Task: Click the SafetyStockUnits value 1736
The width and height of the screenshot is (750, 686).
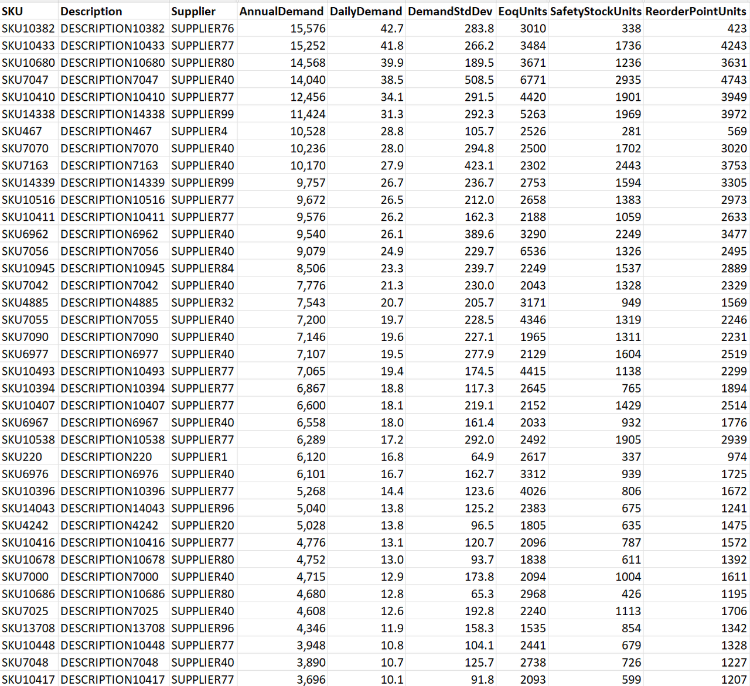Action: tap(629, 45)
